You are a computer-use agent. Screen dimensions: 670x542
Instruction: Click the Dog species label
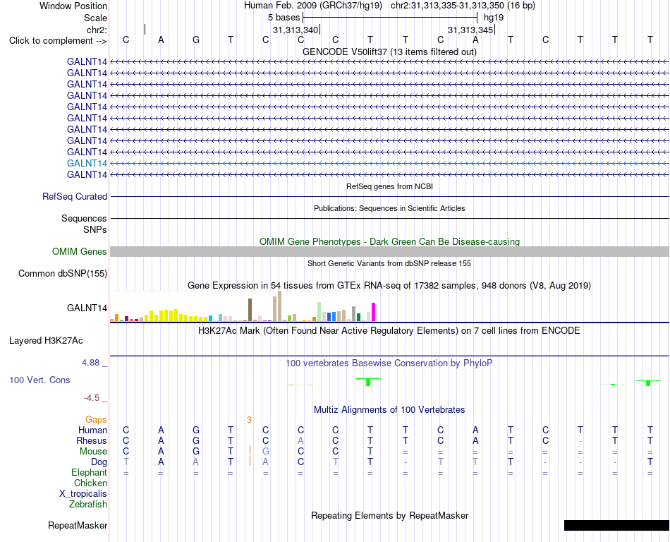99,462
